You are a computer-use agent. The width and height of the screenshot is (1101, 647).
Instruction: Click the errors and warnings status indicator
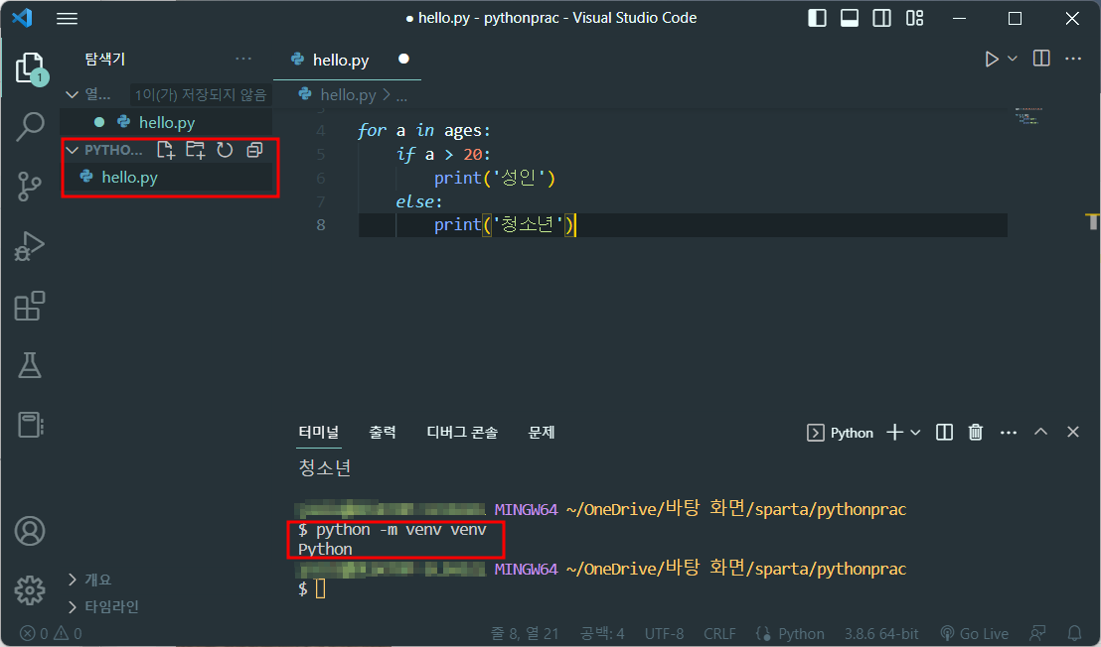tap(51, 634)
